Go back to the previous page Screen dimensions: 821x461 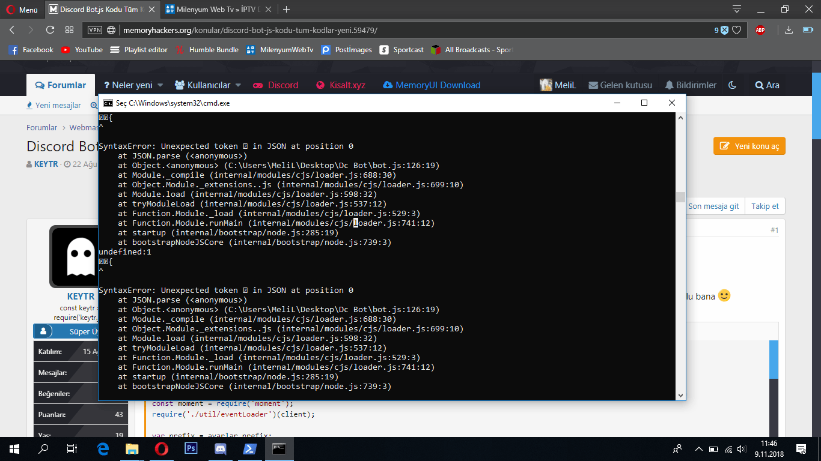[12, 30]
